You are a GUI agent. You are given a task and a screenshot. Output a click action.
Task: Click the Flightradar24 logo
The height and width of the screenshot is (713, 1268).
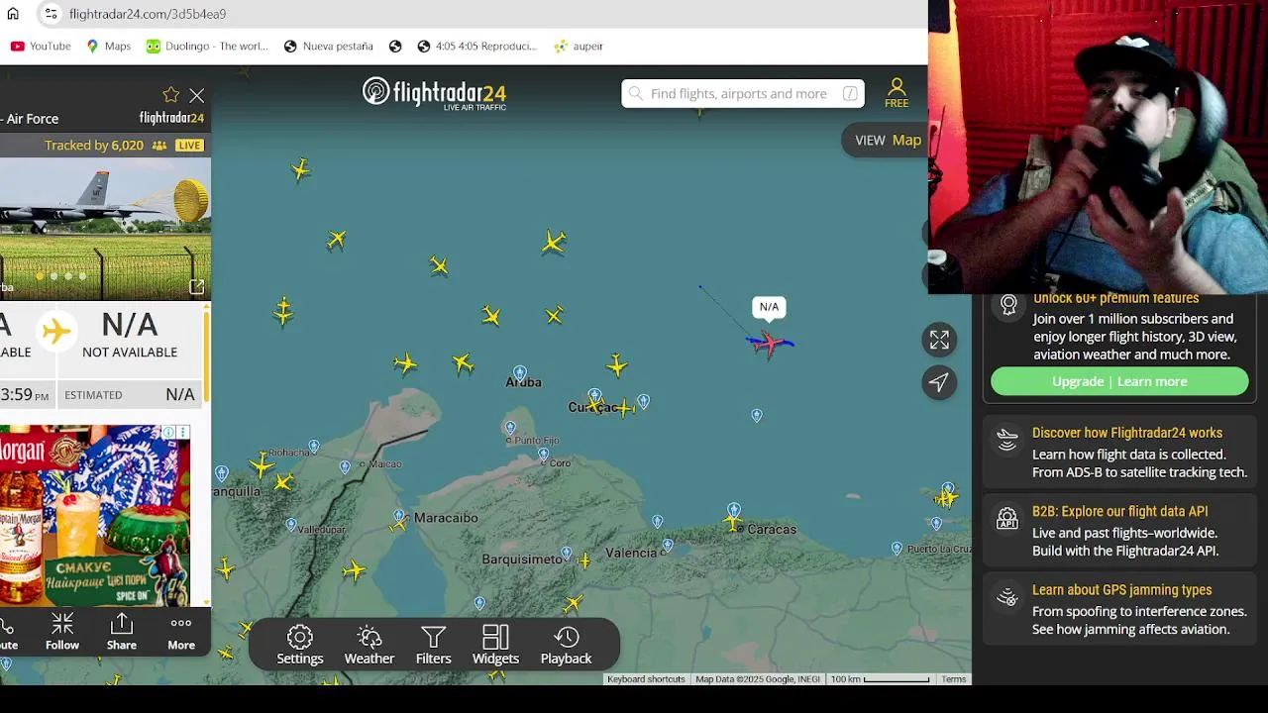(434, 93)
